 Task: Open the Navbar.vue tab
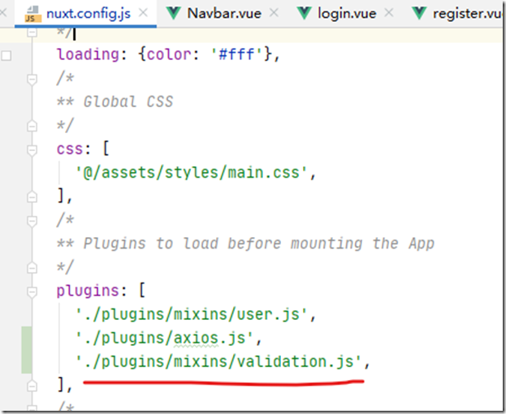pyautogui.click(x=223, y=14)
